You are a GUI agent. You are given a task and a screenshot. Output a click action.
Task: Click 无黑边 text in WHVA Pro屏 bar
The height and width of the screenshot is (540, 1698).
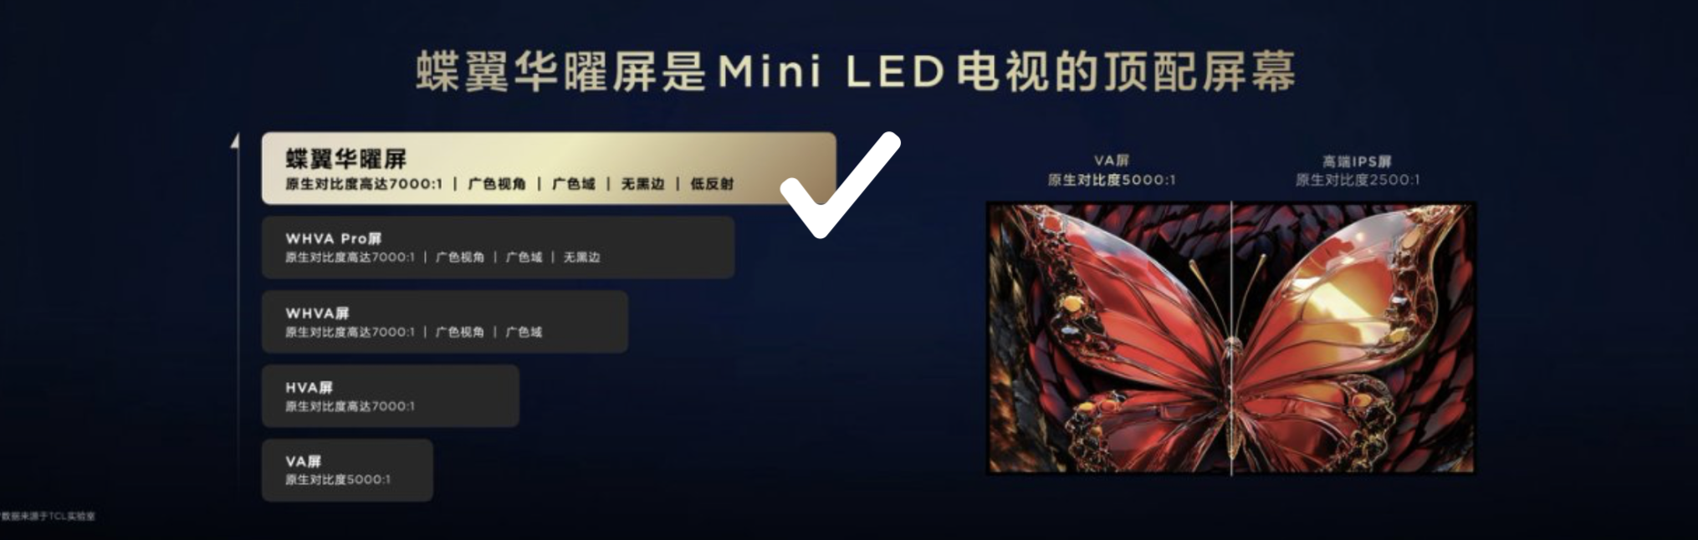[x=581, y=257]
